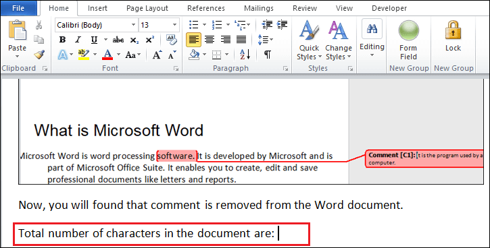This screenshot has width=490, height=248.
Task: Open the Shading color dropdown arrow
Action: 204,55
